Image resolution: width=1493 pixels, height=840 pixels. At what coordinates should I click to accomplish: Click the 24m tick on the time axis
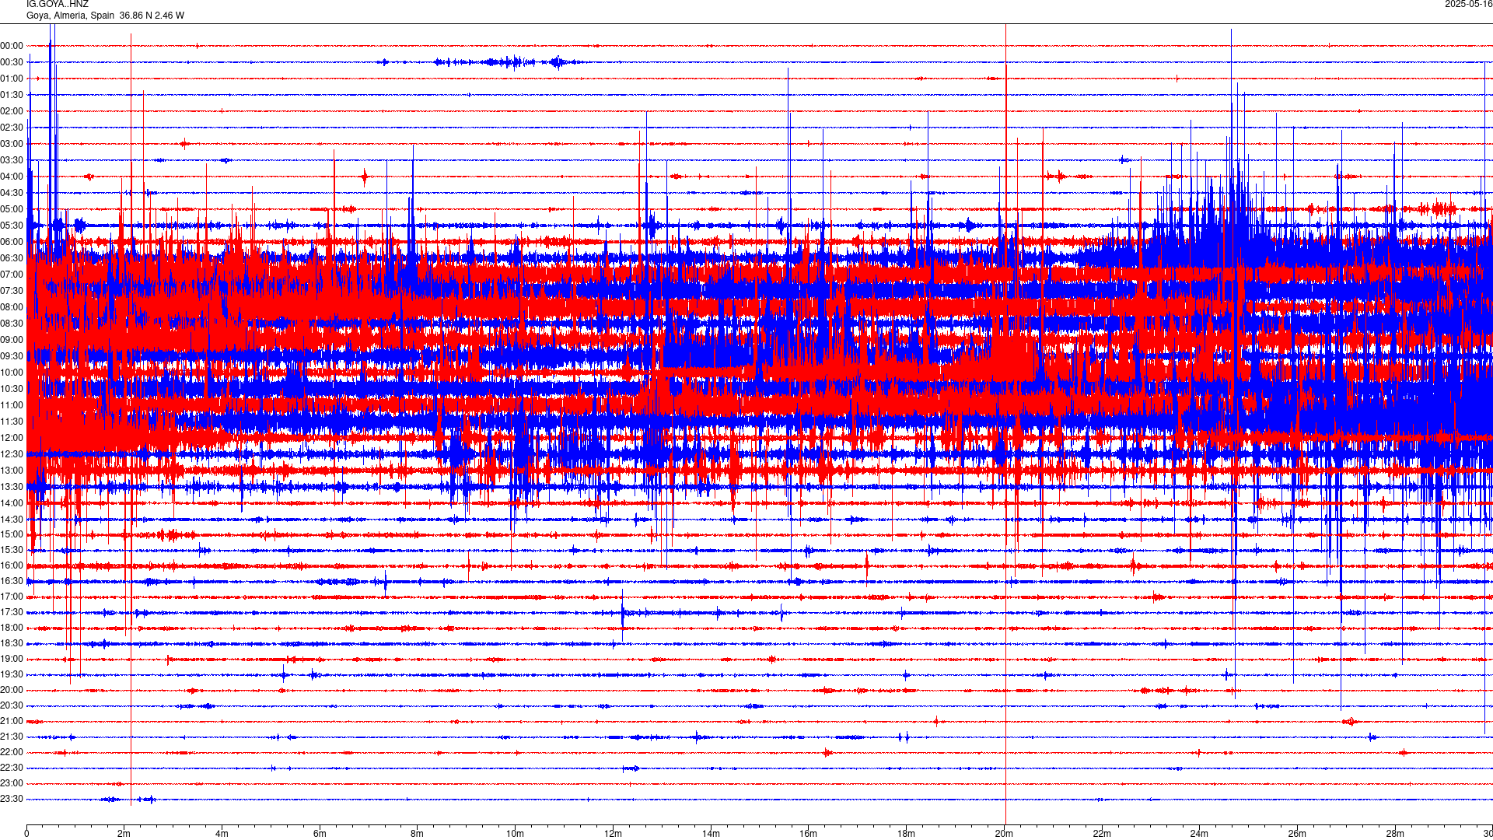(1199, 834)
